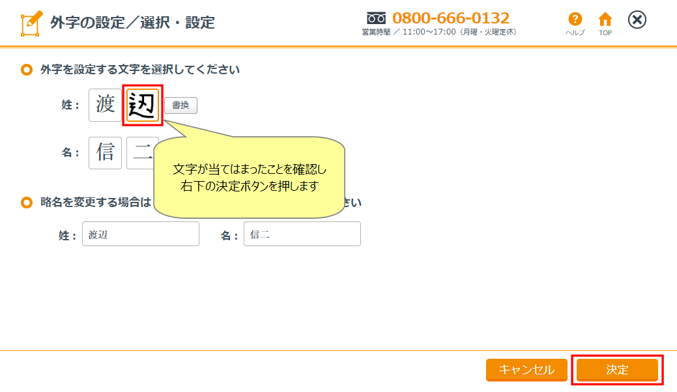Screen dimensions: 677x392
Task: Click the free-dial phone icon
Action: click(x=376, y=18)
